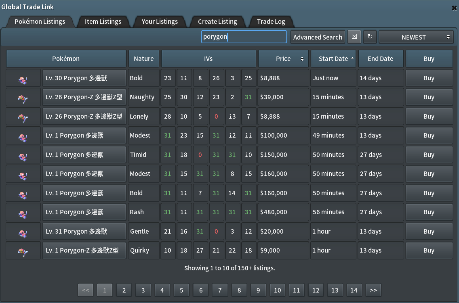Click the Advanced Search button
459x303 pixels.
click(x=318, y=37)
